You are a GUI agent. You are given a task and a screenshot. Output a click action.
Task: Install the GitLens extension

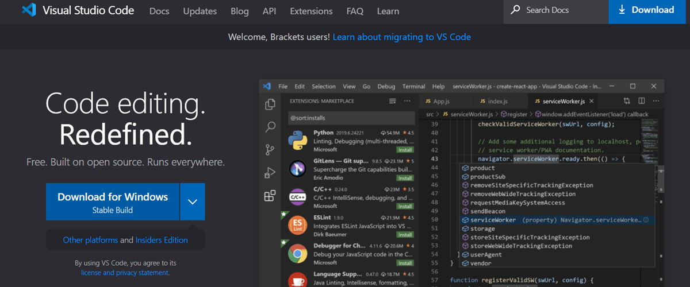coord(405,178)
